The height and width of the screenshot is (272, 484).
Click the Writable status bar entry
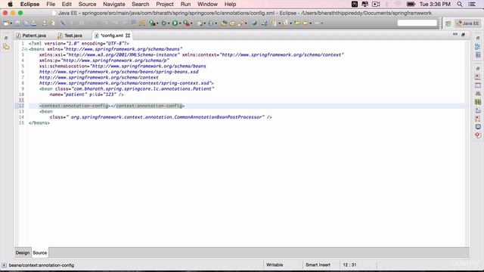click(x=275, y=264)
